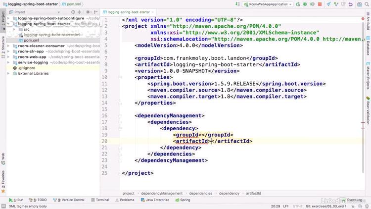The image size is (371, 209).
Task: Hide the Project tool window with hide icon
Action: [95, 12]
